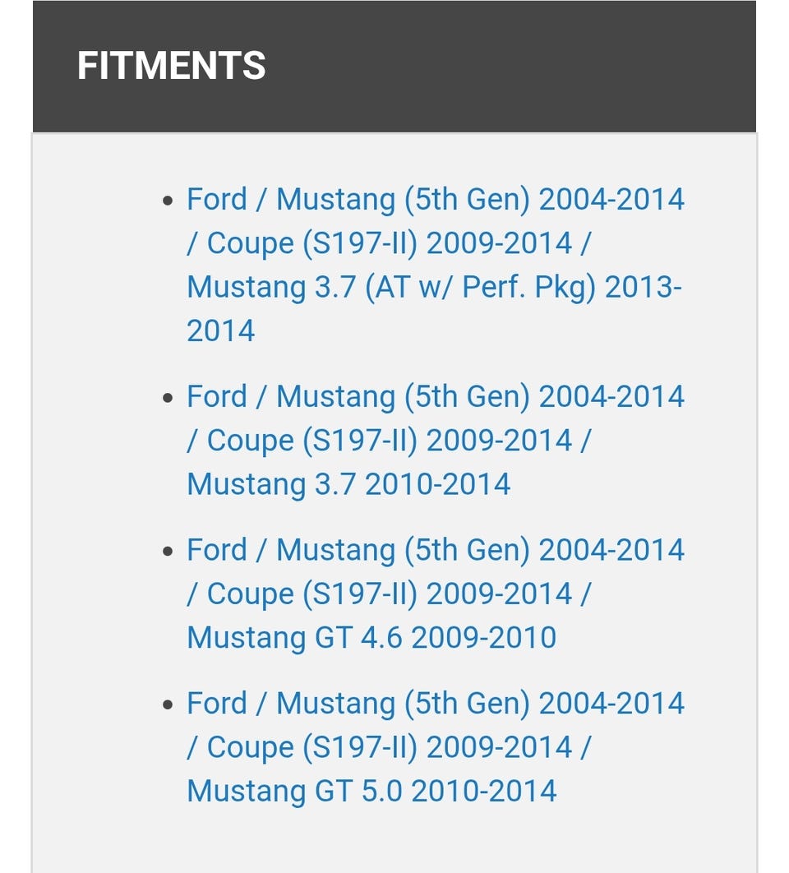This screenshot has width=789, height=873.
Task: Click "Coupe (S197-II)" line in GT 4.6 fitment
Action: (388, 594)
